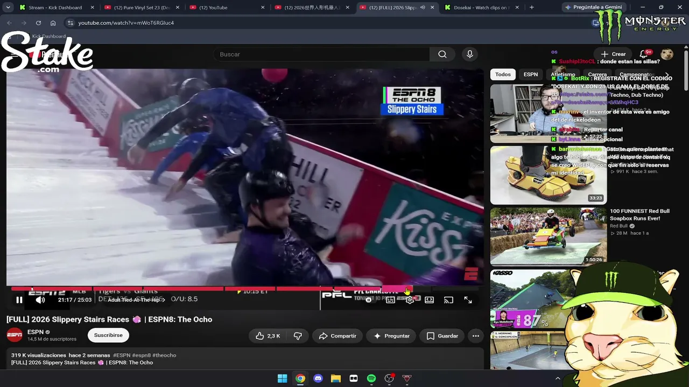View site information icon in address bar
689x387 pixels.
pos(70,23)
